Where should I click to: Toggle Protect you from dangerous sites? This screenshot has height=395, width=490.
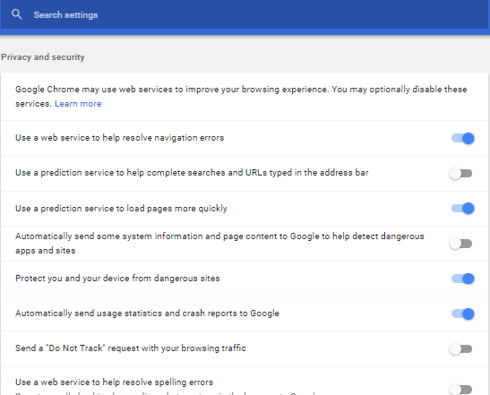462,279
